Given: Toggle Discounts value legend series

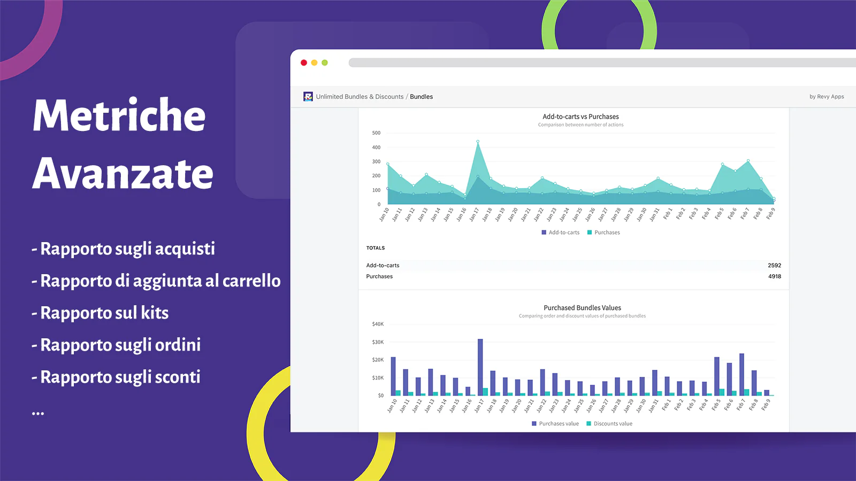Looking at the screenshot, I should point(609,424).
